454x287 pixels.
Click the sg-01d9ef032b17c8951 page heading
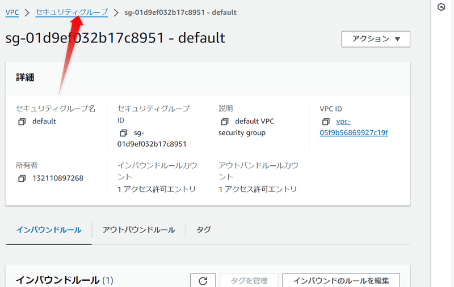click(115, 38)
